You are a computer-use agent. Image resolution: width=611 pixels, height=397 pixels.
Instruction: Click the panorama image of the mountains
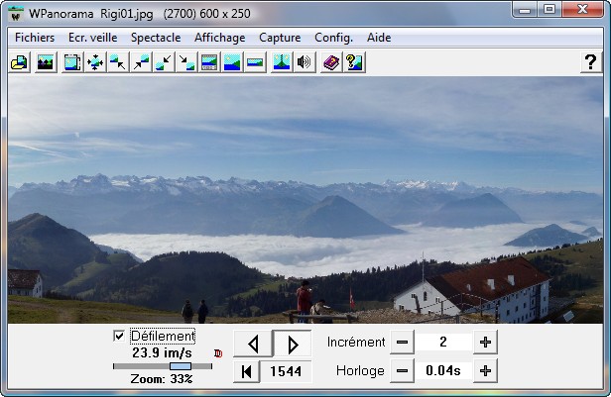tap(305, 199)
